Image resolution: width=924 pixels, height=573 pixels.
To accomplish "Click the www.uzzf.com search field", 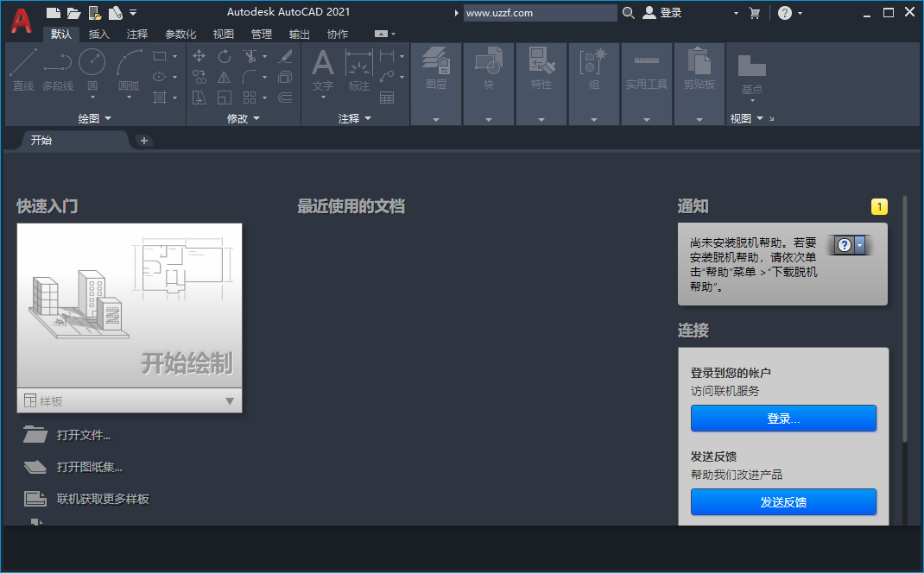I will [x=540, y=13].
